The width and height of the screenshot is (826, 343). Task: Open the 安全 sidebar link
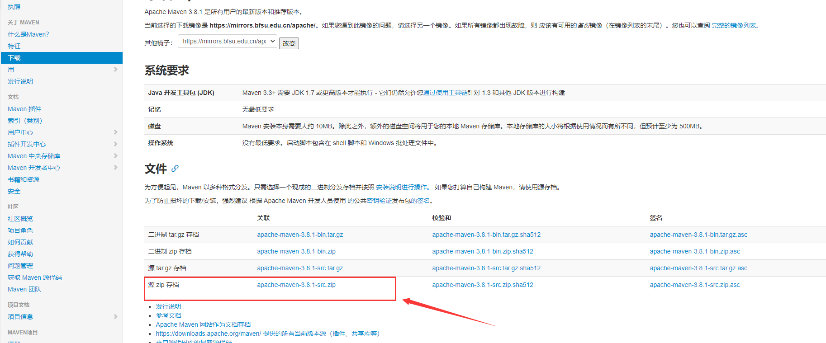(x=14, y=191)
